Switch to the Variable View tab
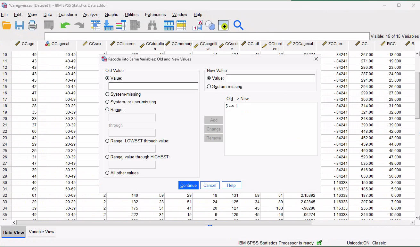Screen dimensions: 420x247 [x=41, y=232]
